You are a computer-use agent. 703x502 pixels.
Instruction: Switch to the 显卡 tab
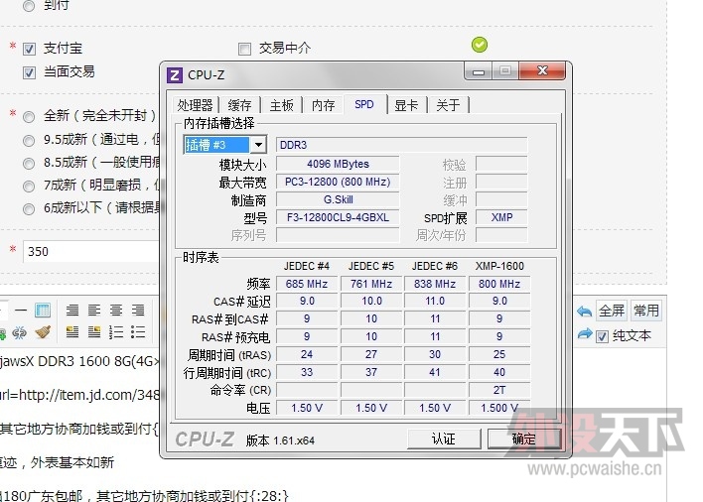406,105
